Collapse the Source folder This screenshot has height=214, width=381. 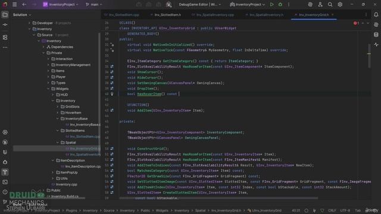(34, 35)
